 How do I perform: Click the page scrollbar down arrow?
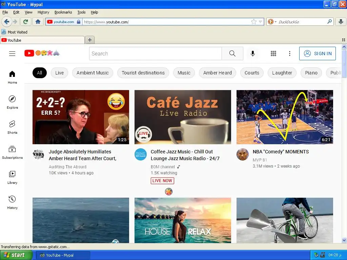coord(344,240)
